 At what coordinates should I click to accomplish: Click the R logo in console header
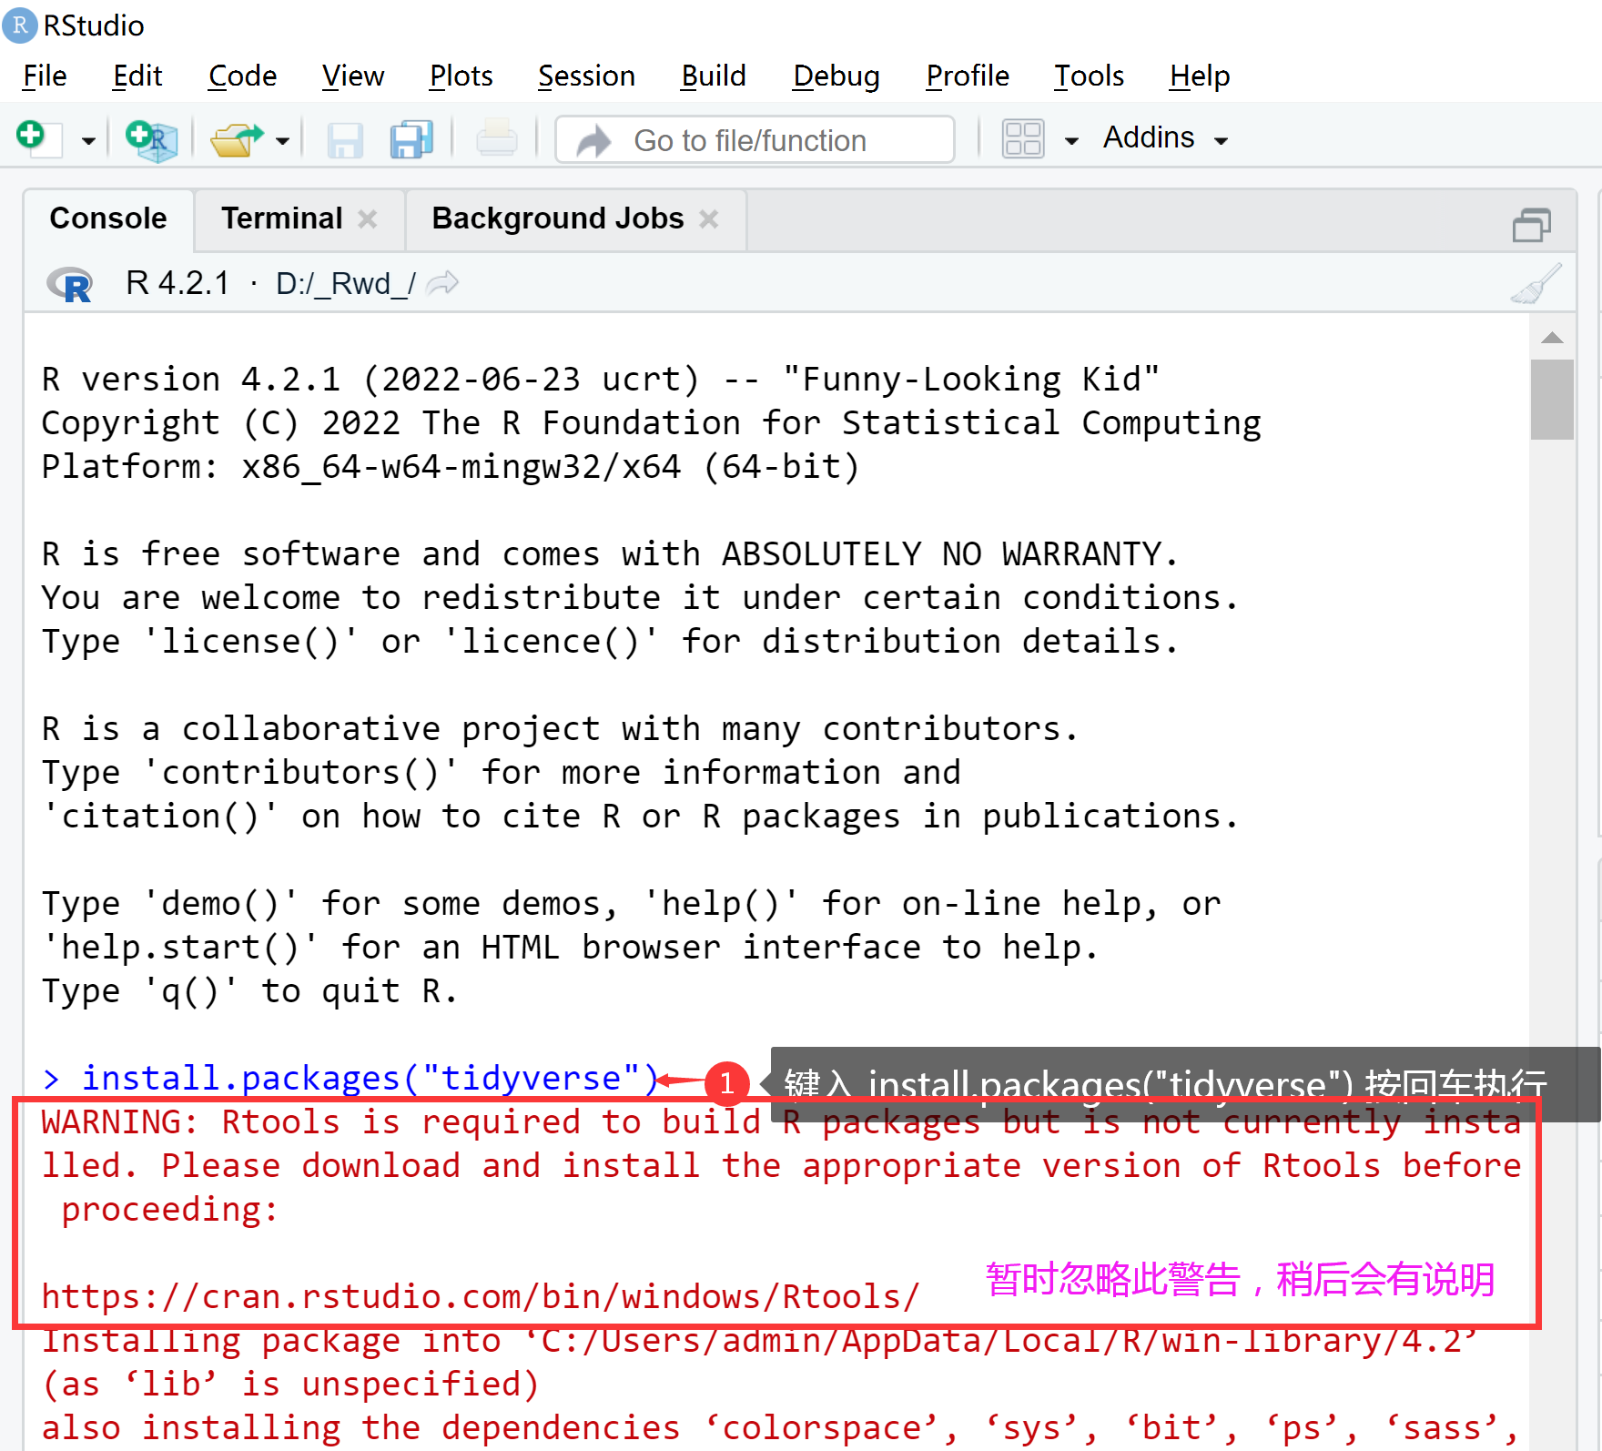tap(70, 284)
